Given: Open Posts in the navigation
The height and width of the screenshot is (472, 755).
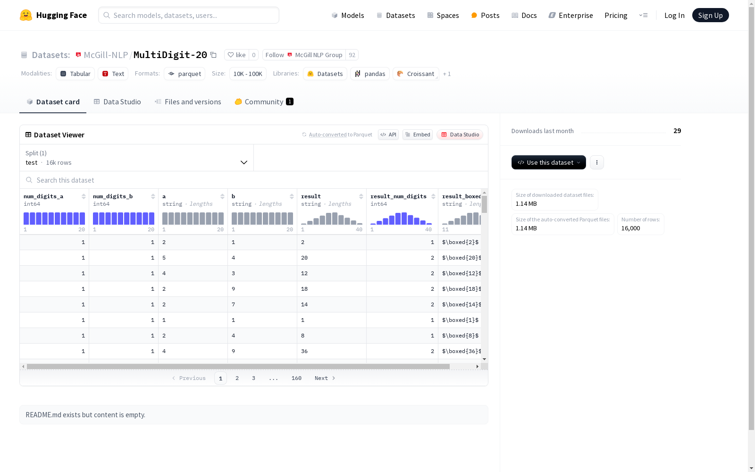Looking at the screenshot, I should tap(485, 15).
